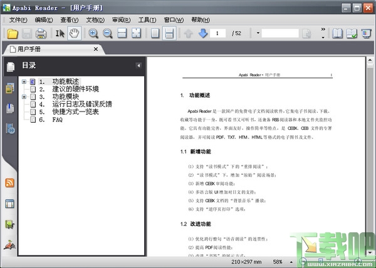Open the 帮助(H) menu
Image resolution: width=376 pixels, height=268 pixels.
click(x=201, y=20)
